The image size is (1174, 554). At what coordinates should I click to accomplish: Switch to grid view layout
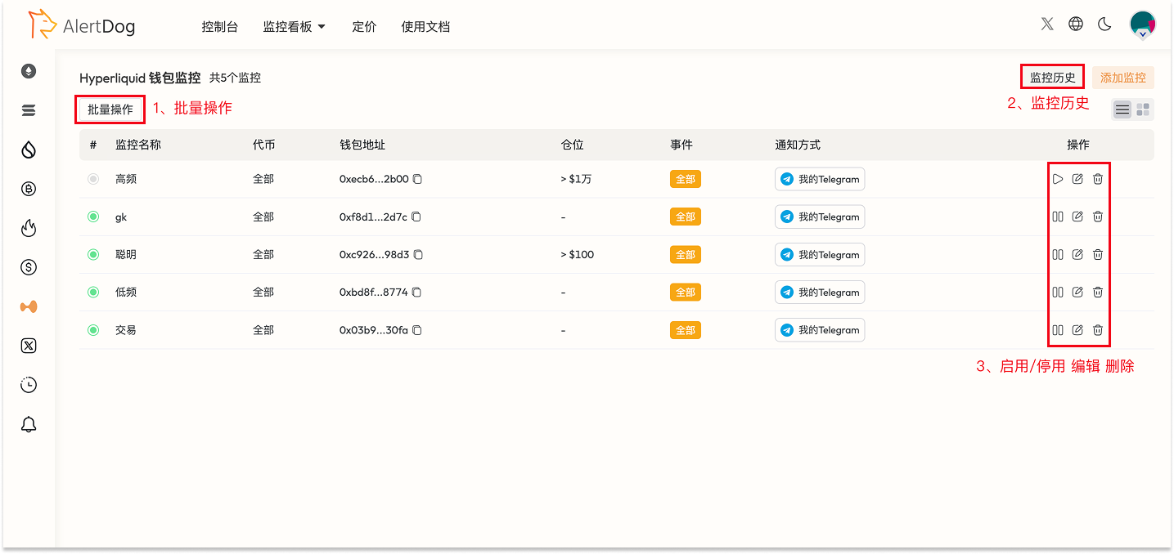(x=1143, y=109)
